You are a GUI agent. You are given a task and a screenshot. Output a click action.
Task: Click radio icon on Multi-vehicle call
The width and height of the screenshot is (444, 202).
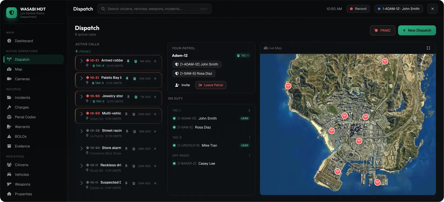tap(134, 114)
